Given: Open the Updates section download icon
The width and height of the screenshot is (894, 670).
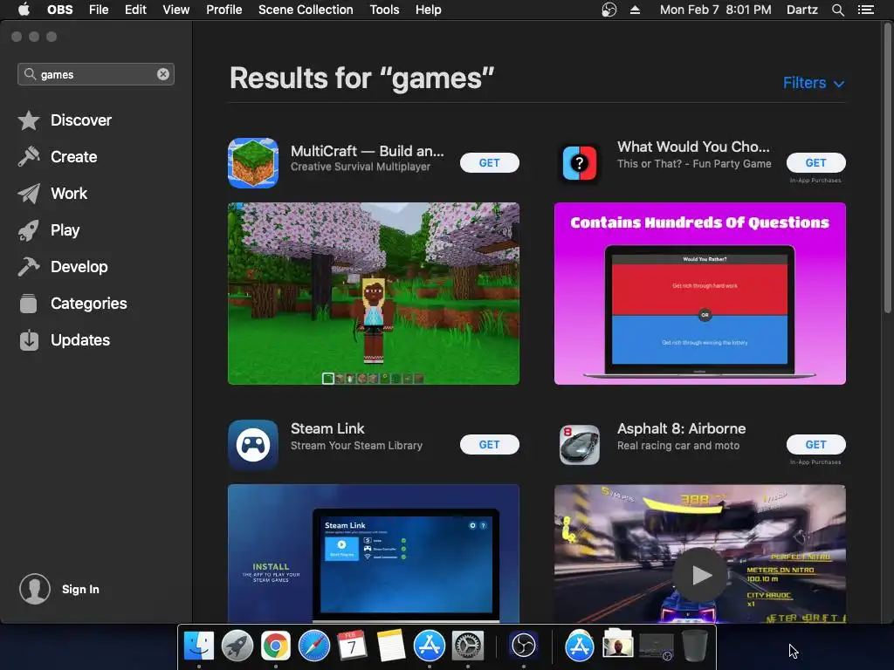Looking at the screenshot, I should [x=29, y=340].
